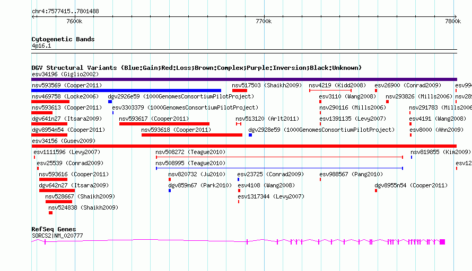The width and height of the screenshot is (472, 271).
Task: Click the long red esv34156 loss bar
Action: 244,146
